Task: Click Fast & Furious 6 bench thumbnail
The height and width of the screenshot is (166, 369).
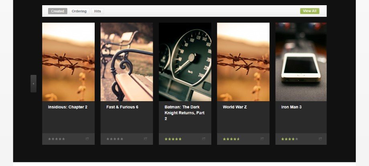Action: 127,62
